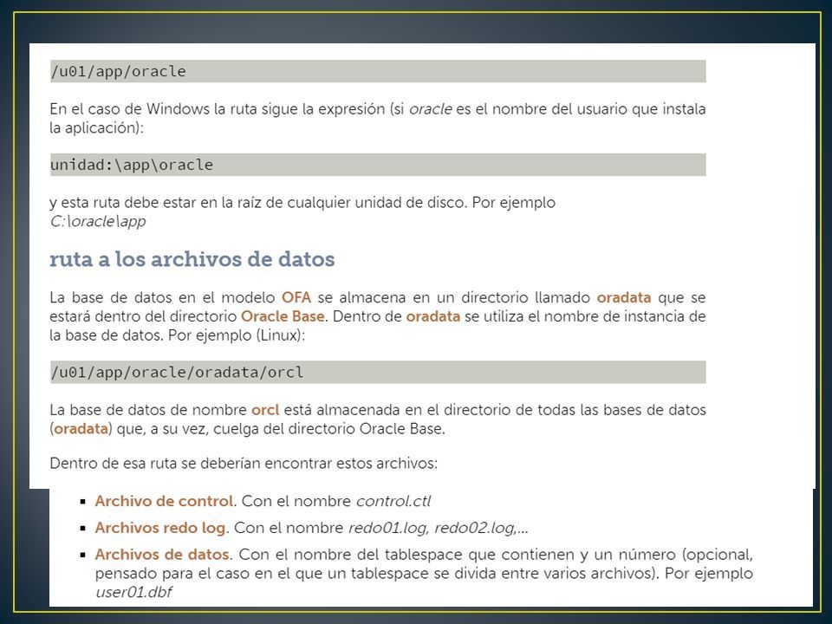
Task: Click heading 'ruta a los archivos de datos'
Action: 192,259
